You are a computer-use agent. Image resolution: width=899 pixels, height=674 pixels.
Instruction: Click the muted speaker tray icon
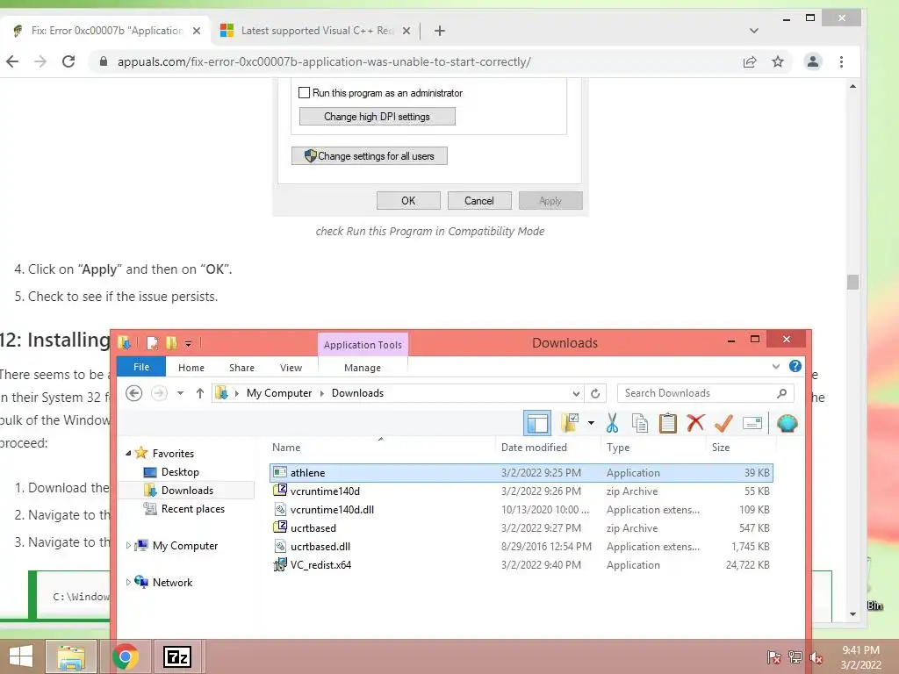coord(816,657)
